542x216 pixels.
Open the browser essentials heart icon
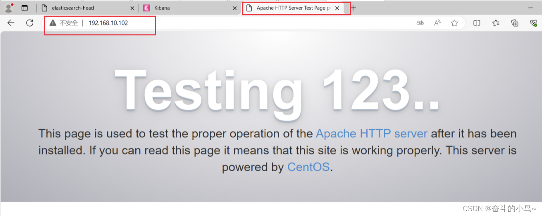click(533, 23)
